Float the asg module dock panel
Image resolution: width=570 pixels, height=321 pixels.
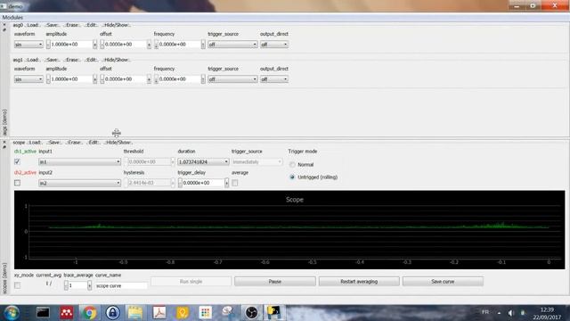click(x=4, y=29)
